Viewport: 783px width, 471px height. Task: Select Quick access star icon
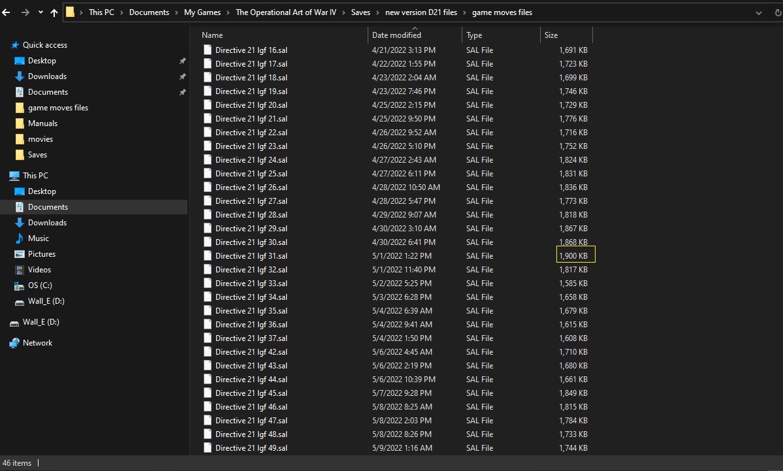pos(15,45)
